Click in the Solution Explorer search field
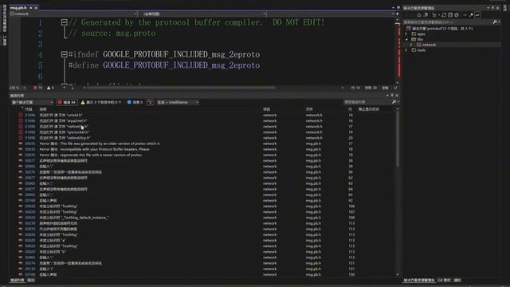This screenshot has width=510, height=287. [x=447, y=22]
